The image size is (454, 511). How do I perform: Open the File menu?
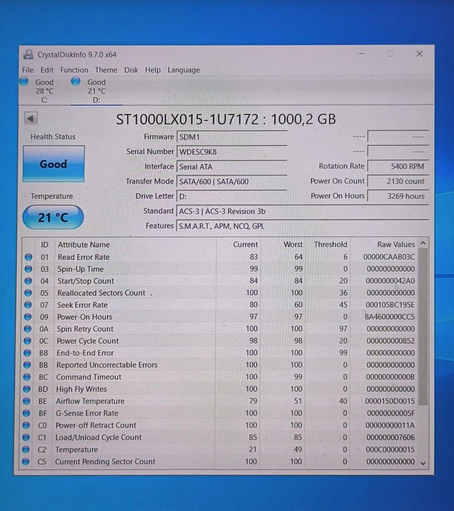pyautogui.click(x=28, y=70)
